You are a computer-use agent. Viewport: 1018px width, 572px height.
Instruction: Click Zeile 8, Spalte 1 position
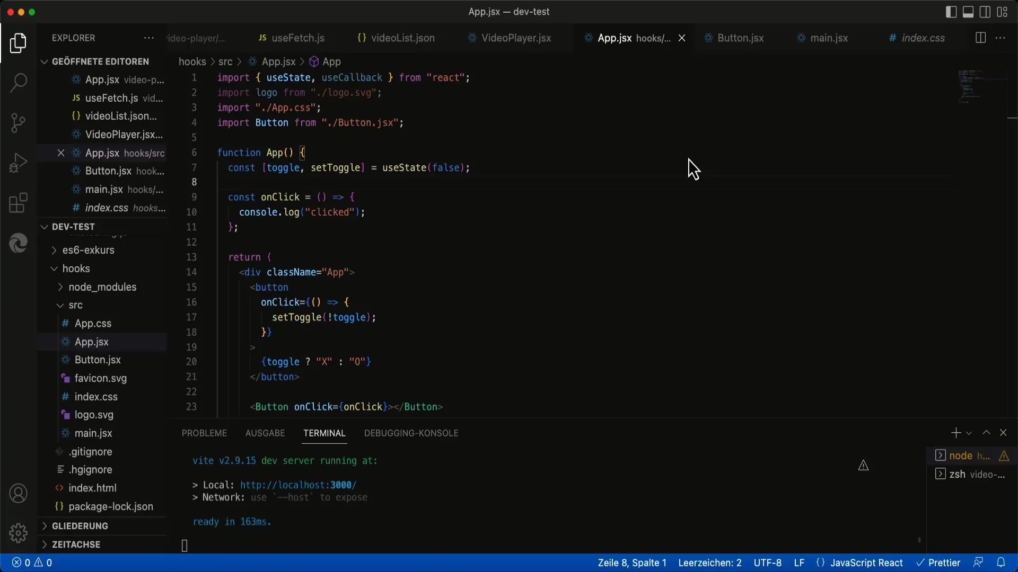coord(632,562)
